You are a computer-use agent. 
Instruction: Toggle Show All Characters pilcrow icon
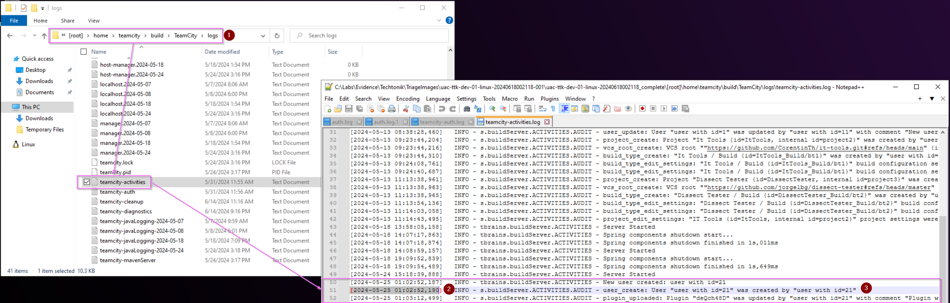(x=553, y=109)
